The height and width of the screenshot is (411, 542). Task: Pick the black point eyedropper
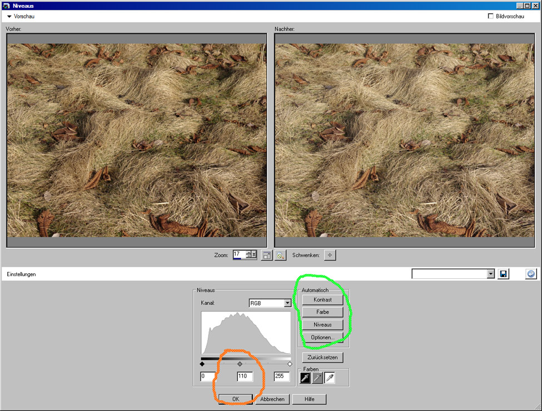pos(305,378)
